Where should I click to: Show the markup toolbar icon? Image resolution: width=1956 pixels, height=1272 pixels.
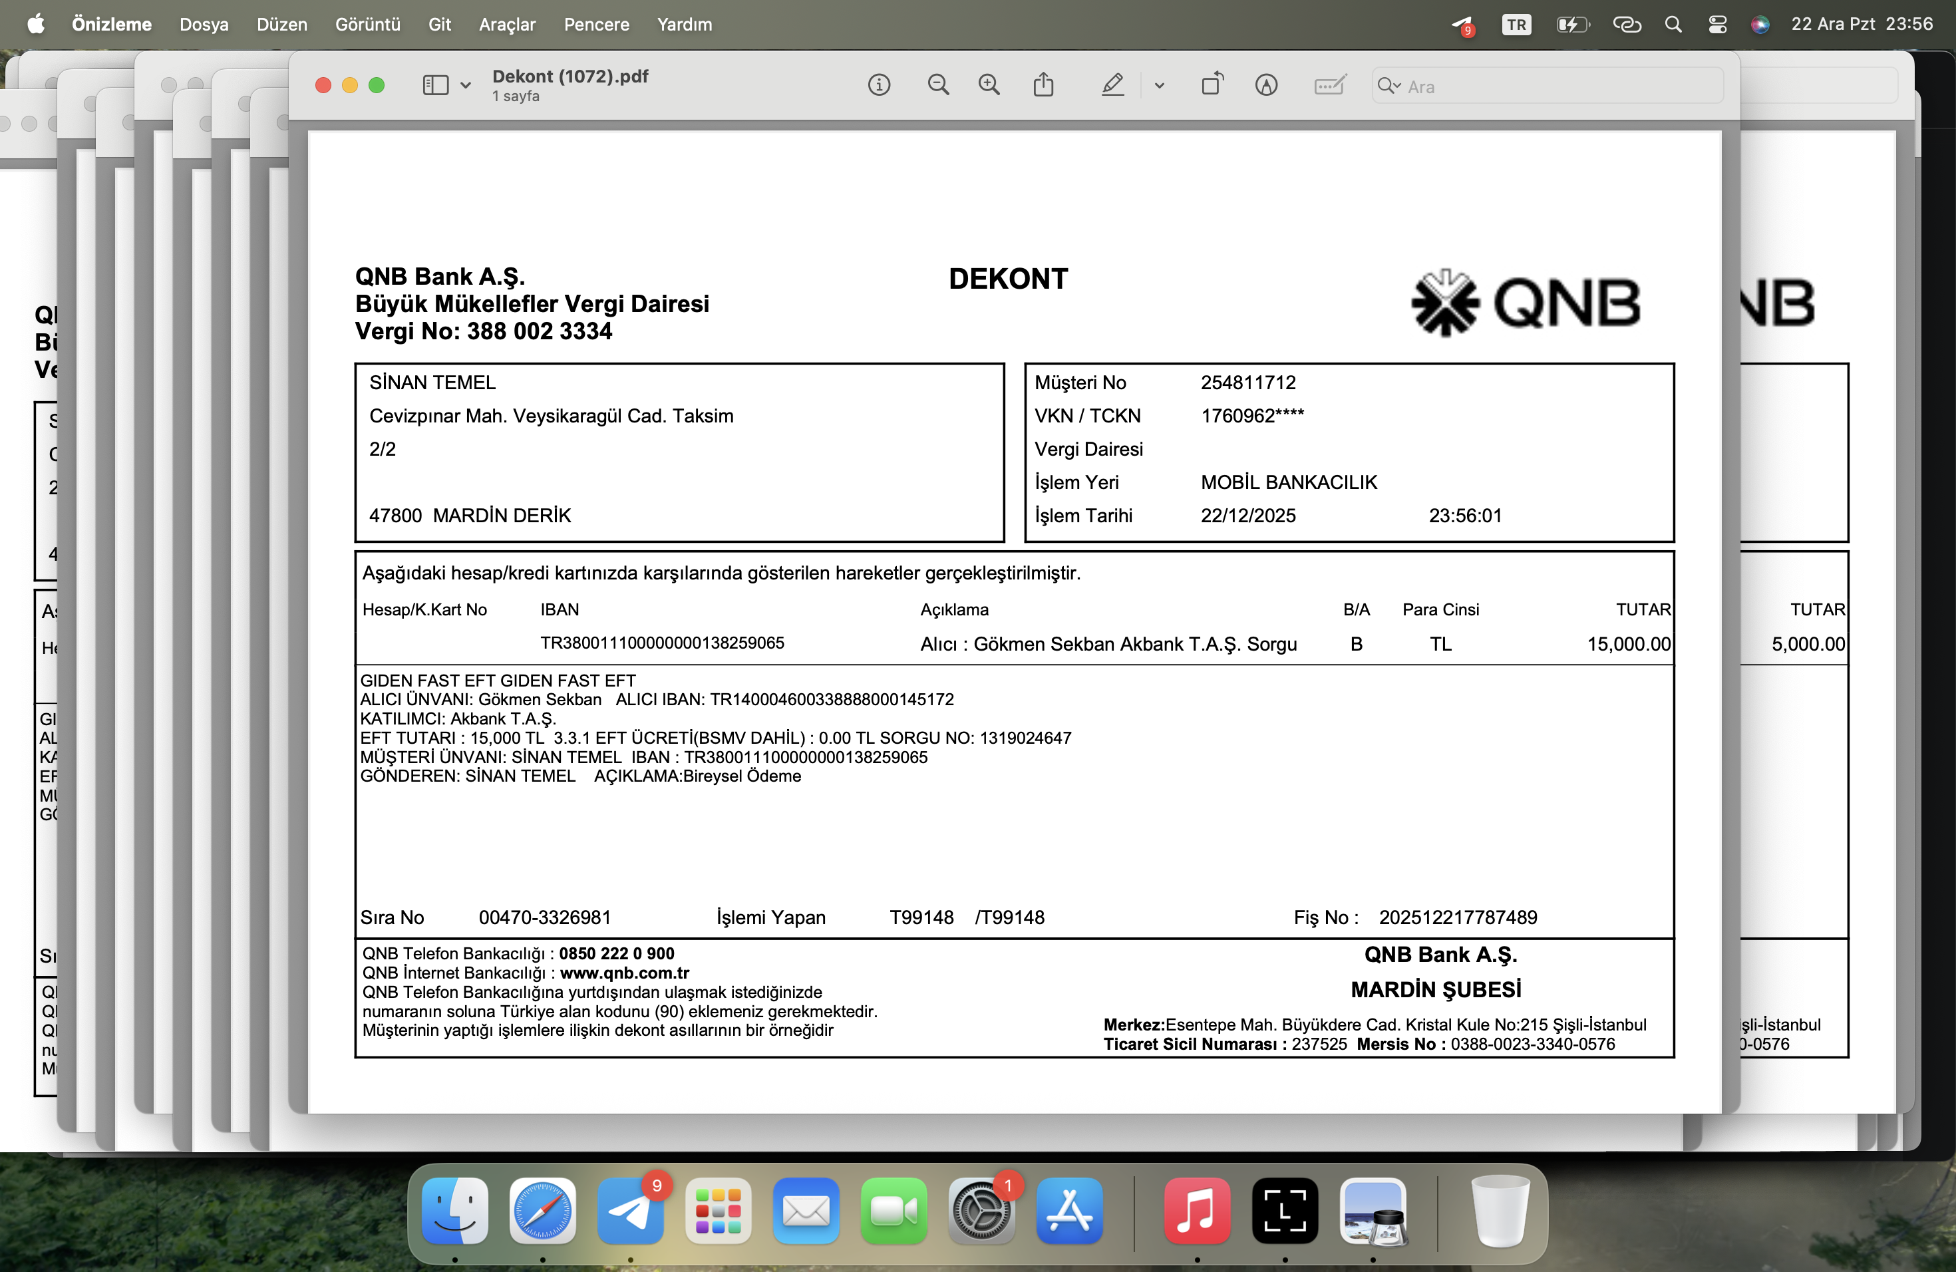[x=1267, y=84]
